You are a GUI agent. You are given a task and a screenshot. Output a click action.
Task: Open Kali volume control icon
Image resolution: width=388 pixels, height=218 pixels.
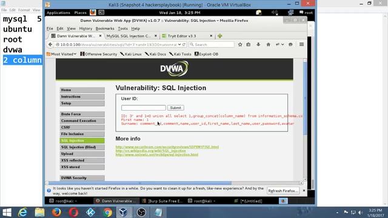pos(275,12)
